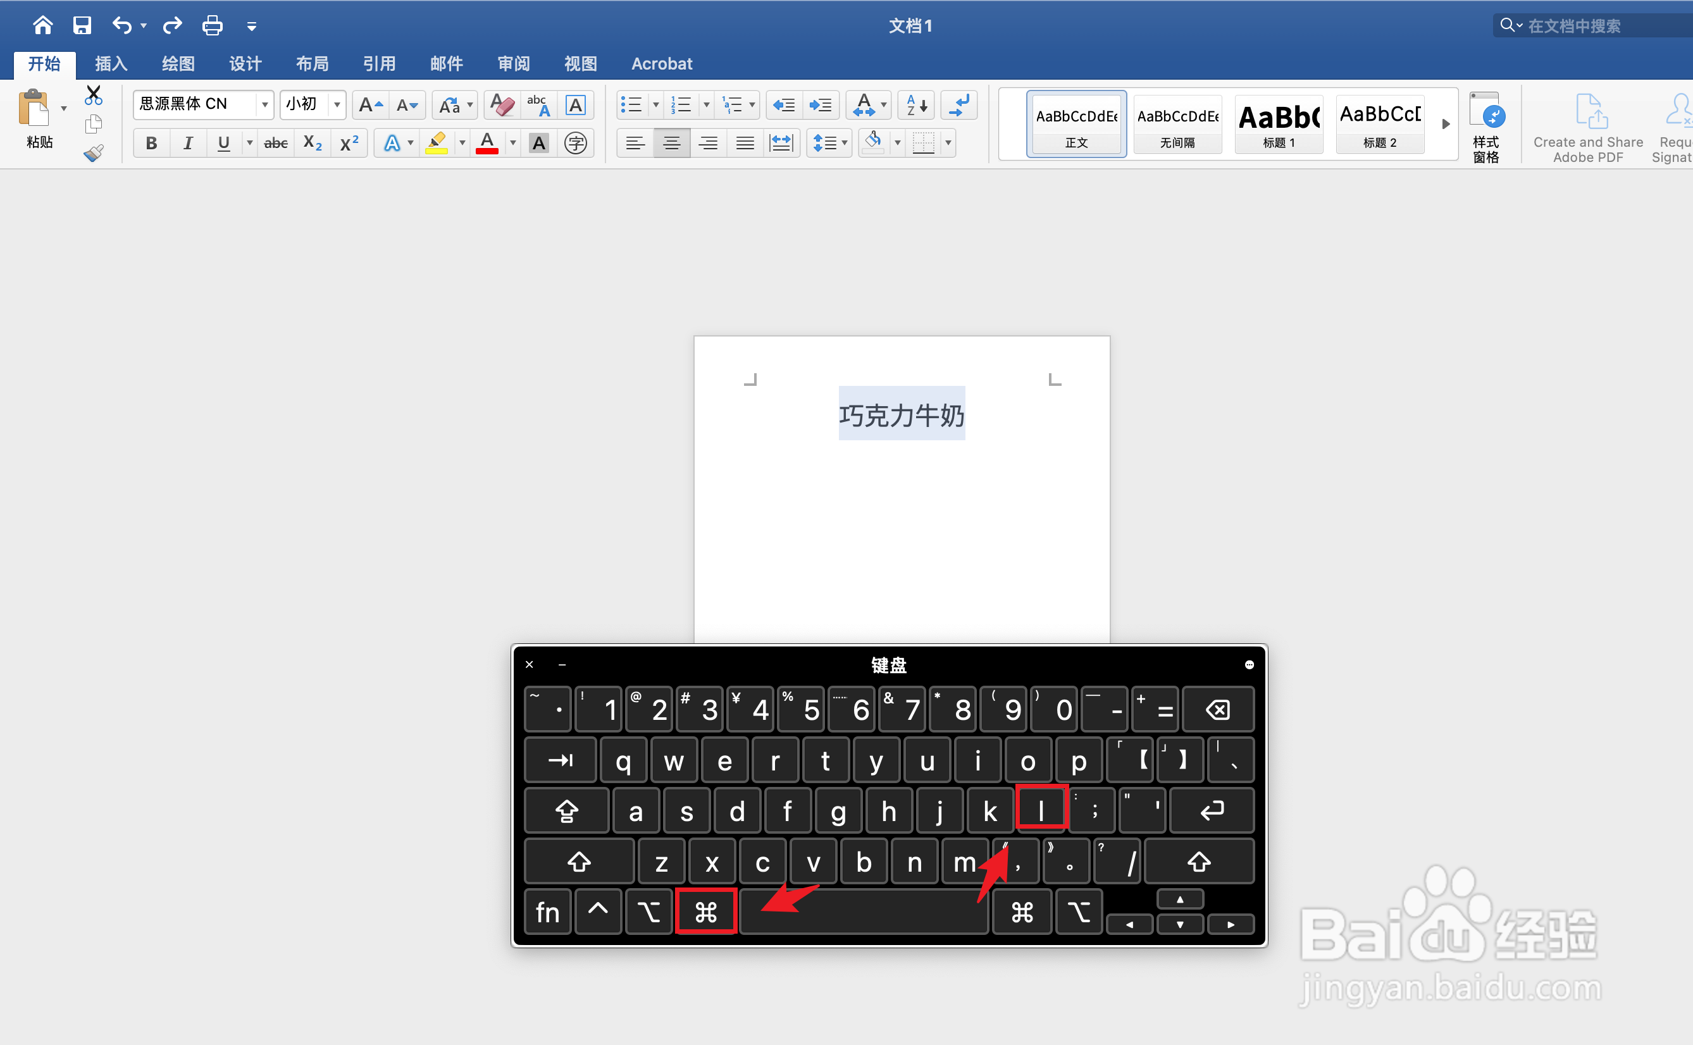Cut selection with scissors icon

click(x=93, y=95)
